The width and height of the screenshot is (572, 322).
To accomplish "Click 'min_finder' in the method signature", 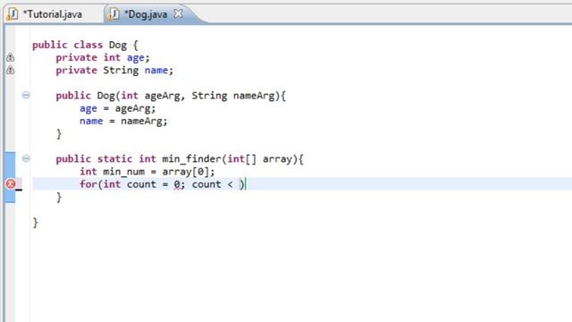I will pos(191,159).
